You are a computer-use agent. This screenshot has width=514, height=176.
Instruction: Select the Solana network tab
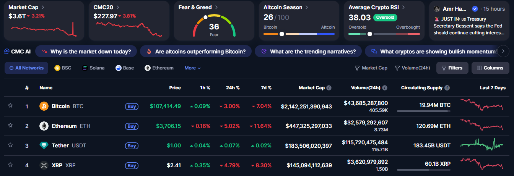pos(93,68)
